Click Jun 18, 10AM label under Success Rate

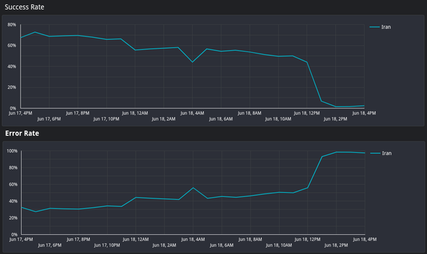(278, 119)
